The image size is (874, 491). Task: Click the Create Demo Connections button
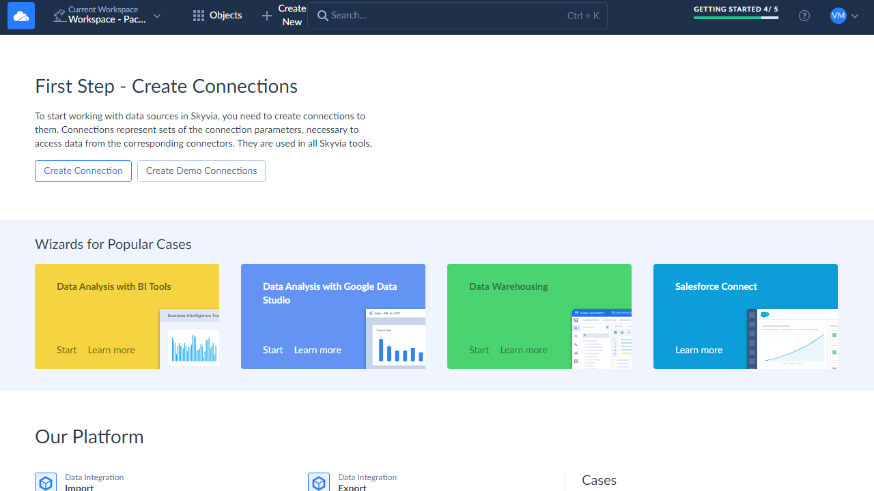201,171
